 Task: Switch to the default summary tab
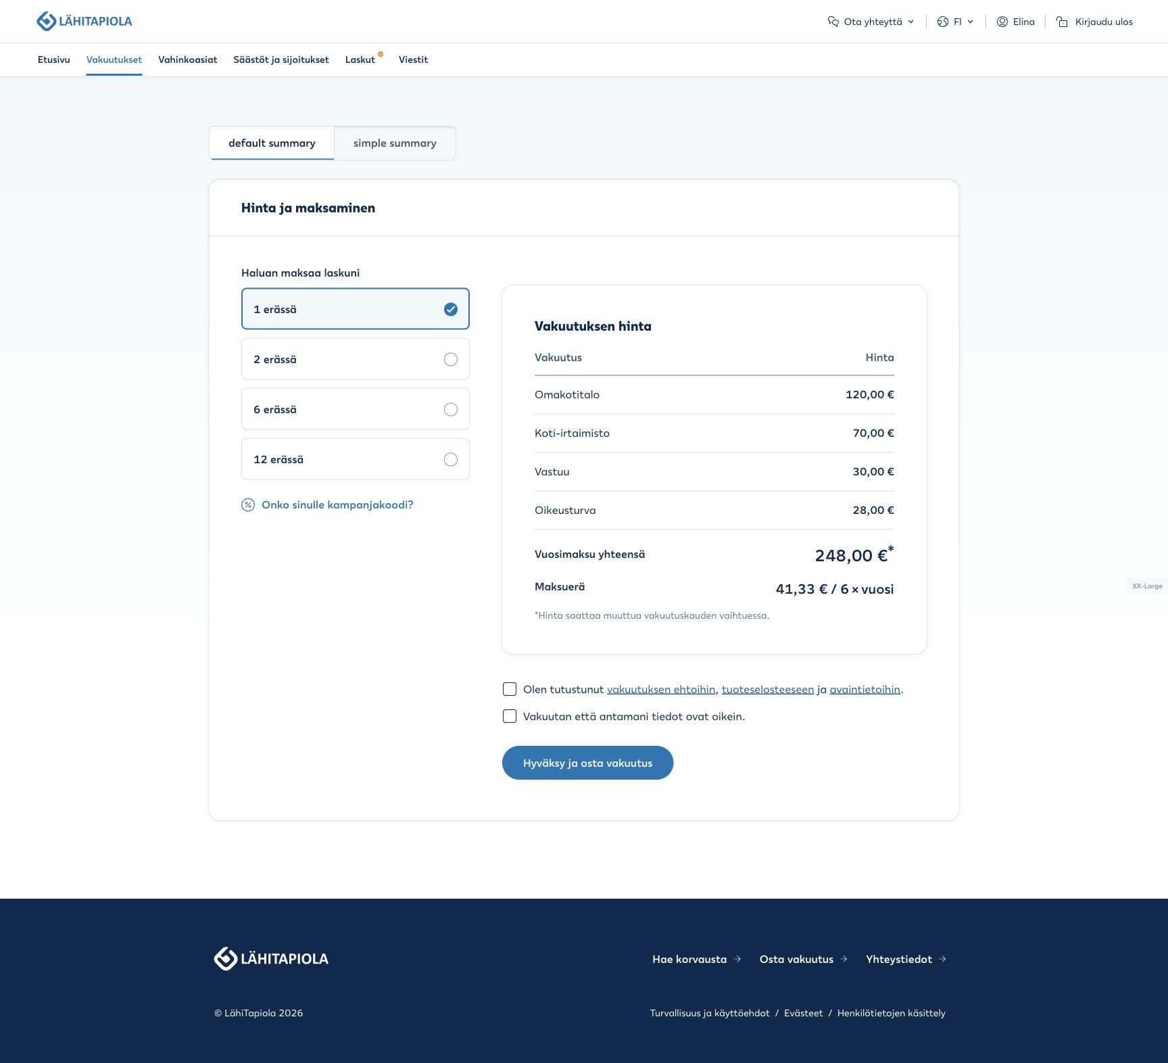coord(272,143)
